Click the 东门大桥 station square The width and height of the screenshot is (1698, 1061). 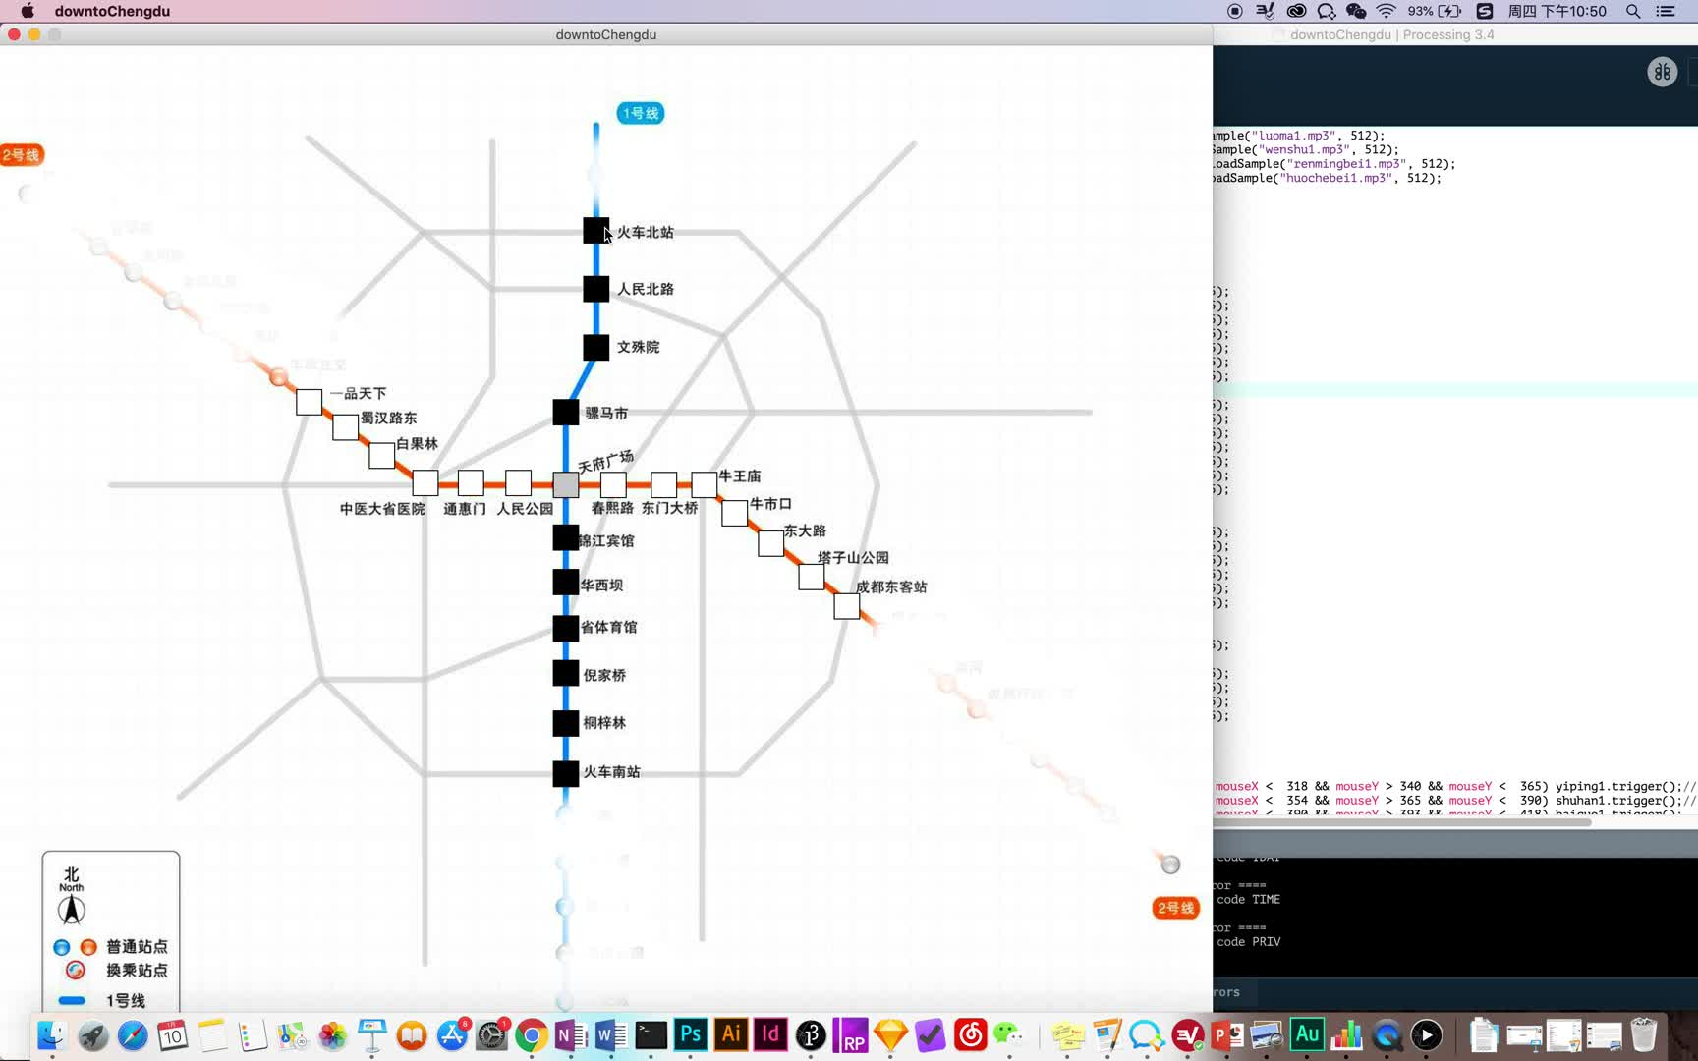tap(663, 483)
